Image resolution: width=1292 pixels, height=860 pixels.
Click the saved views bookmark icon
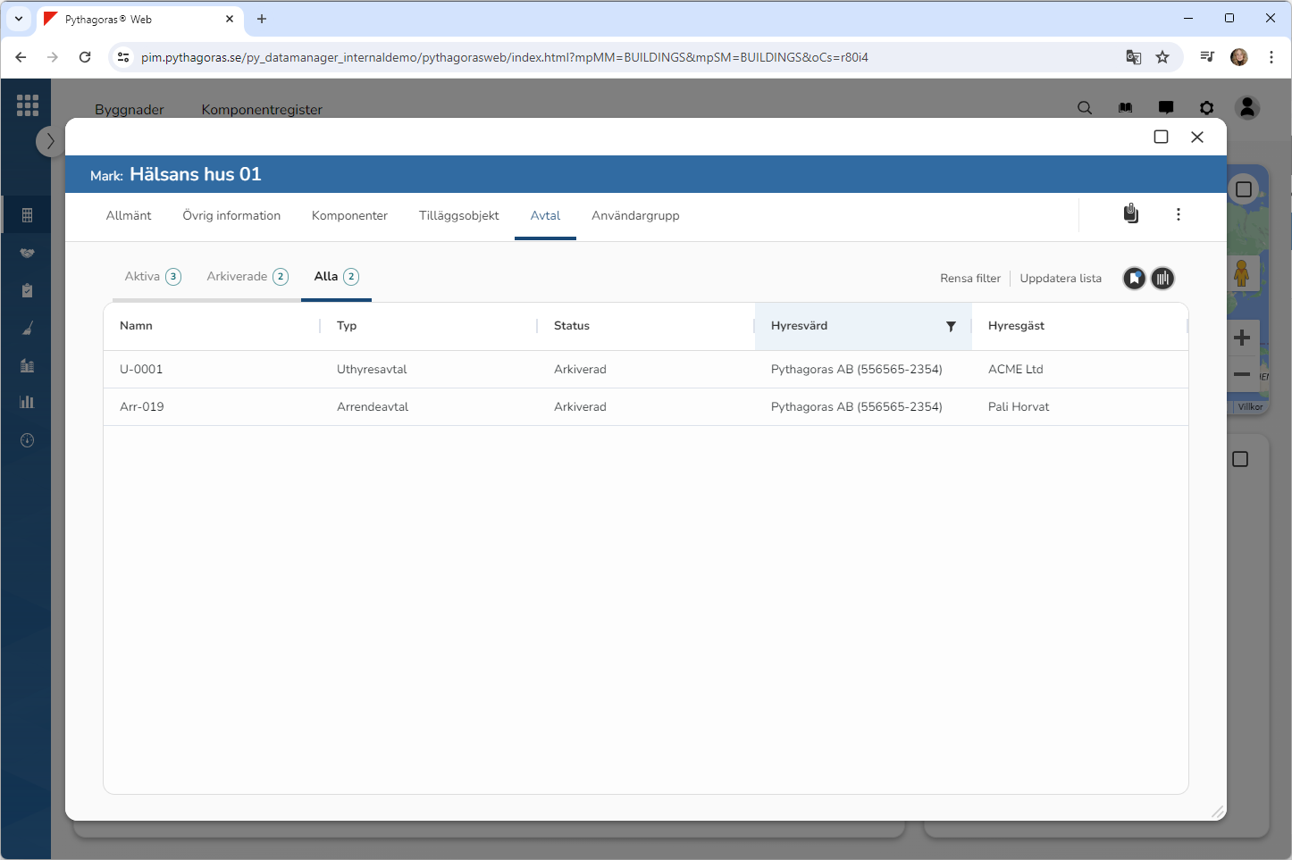pos(1134,279)
